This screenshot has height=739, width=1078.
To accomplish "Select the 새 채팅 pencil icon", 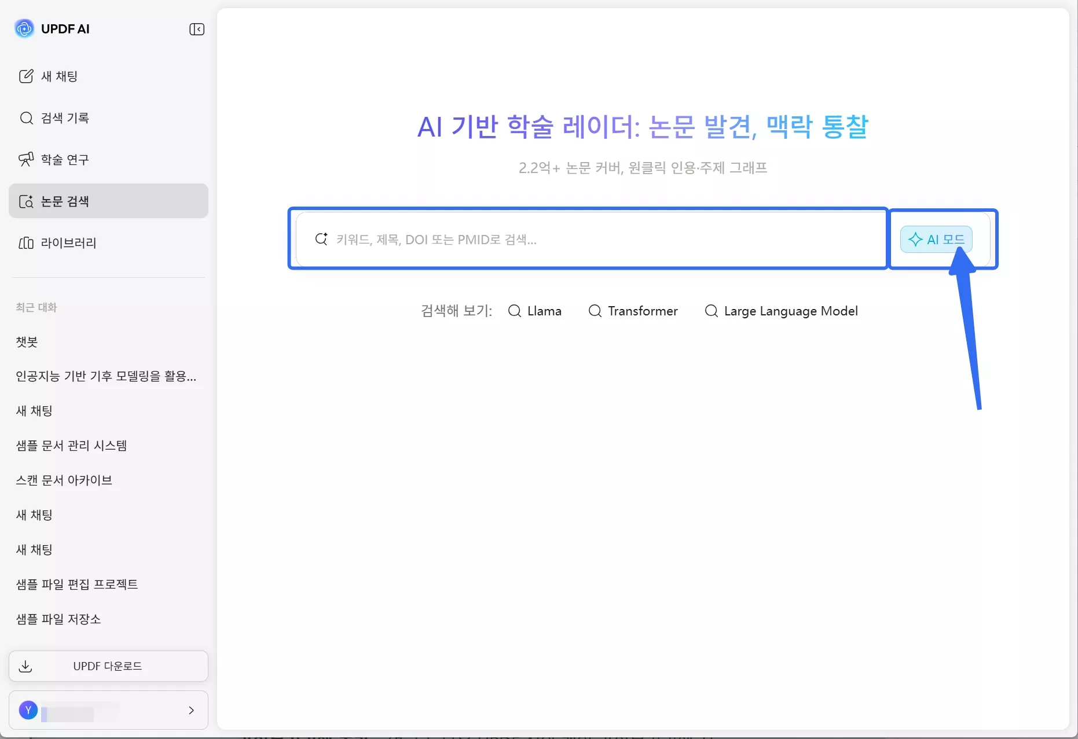I will tap(27, 76).
